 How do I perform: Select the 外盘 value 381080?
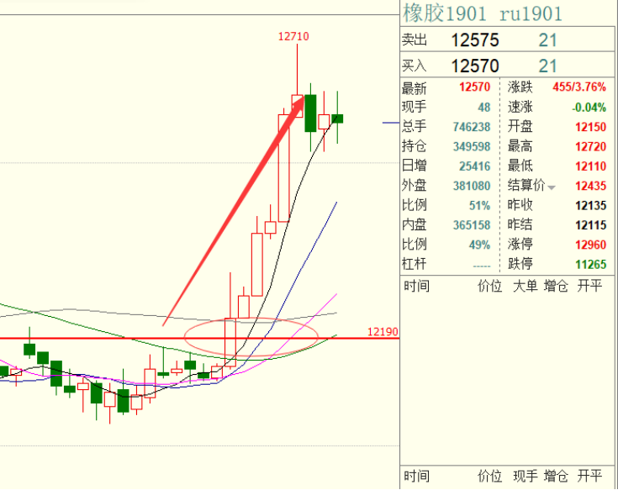pyautogui.click(x=472, y=186)
